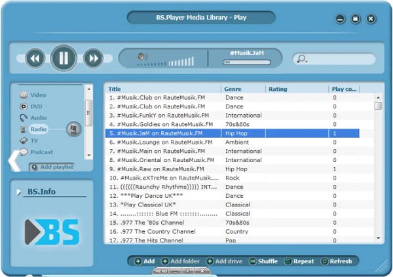Click the Country genre cell
This screenshot has width=393, height=277.
tap(236, 231)
